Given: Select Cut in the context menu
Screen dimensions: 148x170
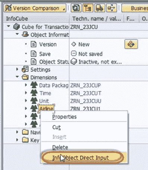Looking at the screenshot, I should (x=57, y=127).
